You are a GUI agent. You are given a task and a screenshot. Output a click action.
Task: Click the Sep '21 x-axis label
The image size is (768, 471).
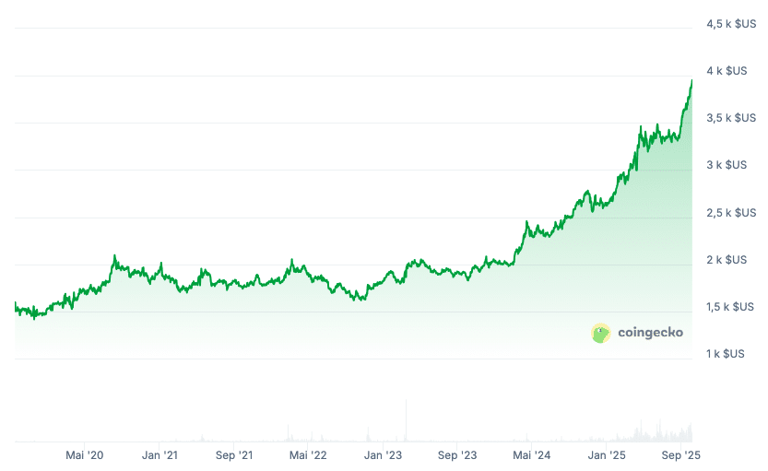234,455
